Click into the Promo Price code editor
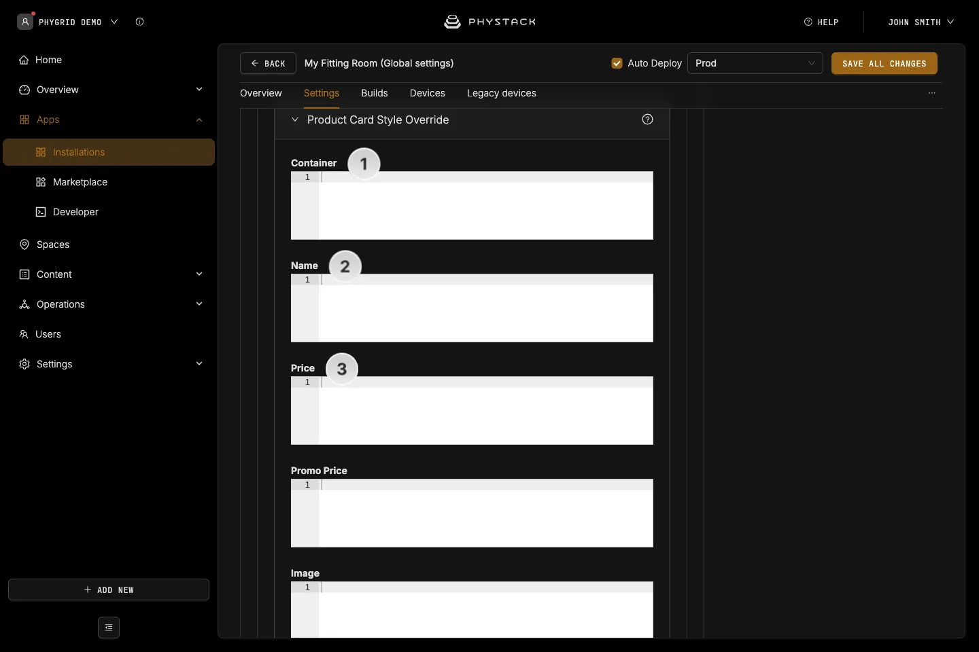Screen dimensions: 979x652 pyautogui.click(x=472, y=513)
